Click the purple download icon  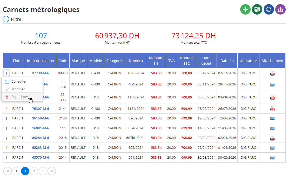pos(280,9)
